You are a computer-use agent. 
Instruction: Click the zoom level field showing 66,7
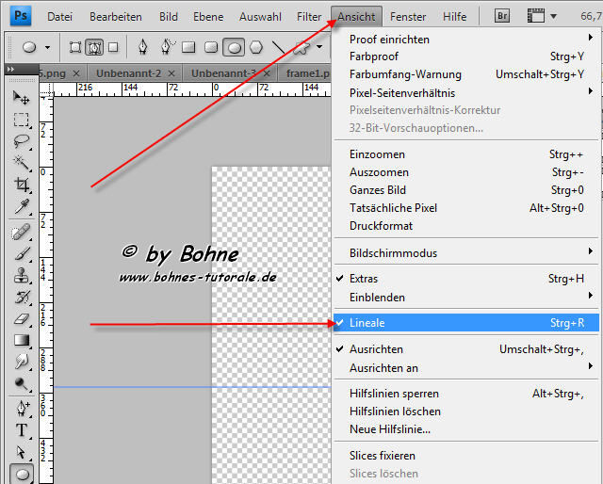tap(589, 17)
